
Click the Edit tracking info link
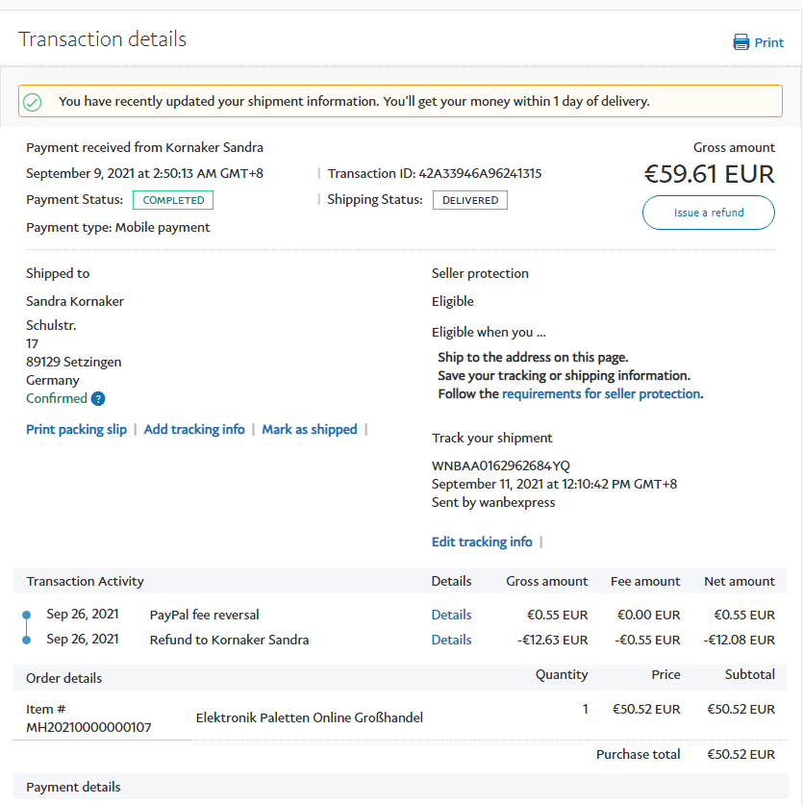coord(482,542)
